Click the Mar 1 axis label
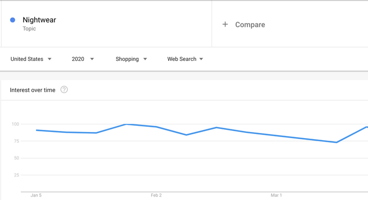The height and width of the screenshot is (200, 368). click(276, 195)
